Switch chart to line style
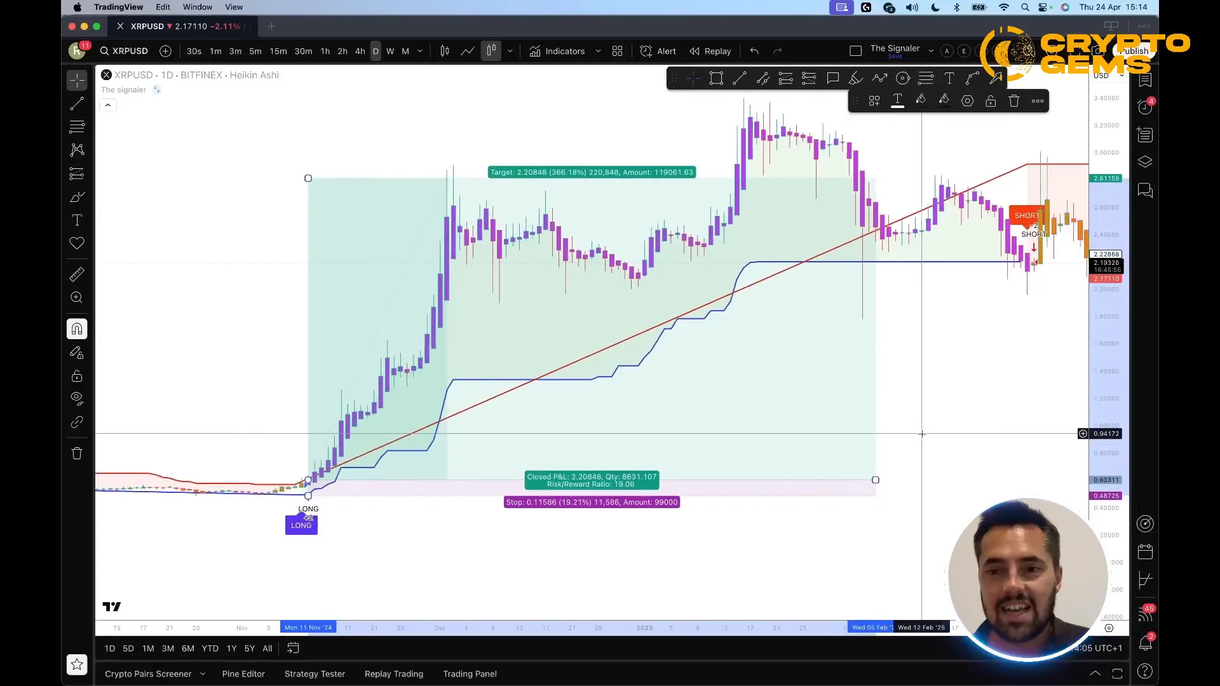Viewport: 1220px width, 686px height. click(x=468, y=51)
